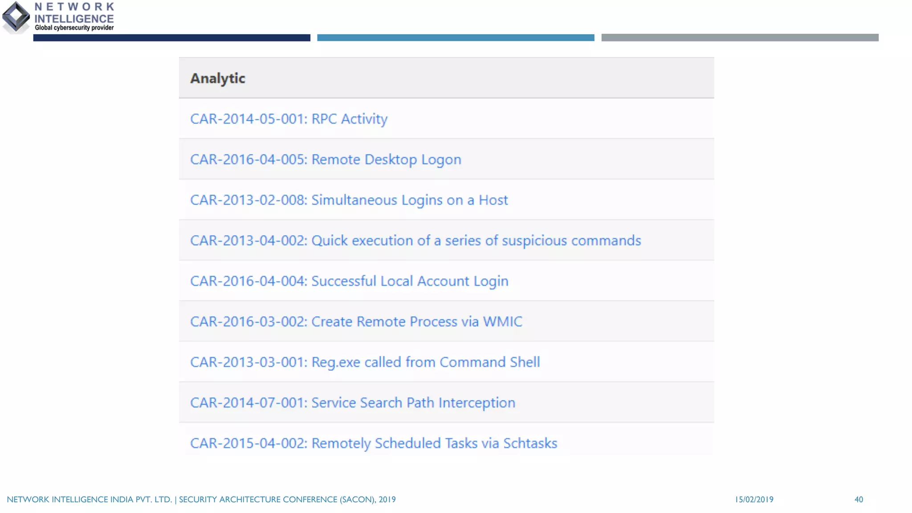Open CAR-2014-05-001 RPC Activity link
The height and width of the screenshot is (513, 912).
click(289, 119)
